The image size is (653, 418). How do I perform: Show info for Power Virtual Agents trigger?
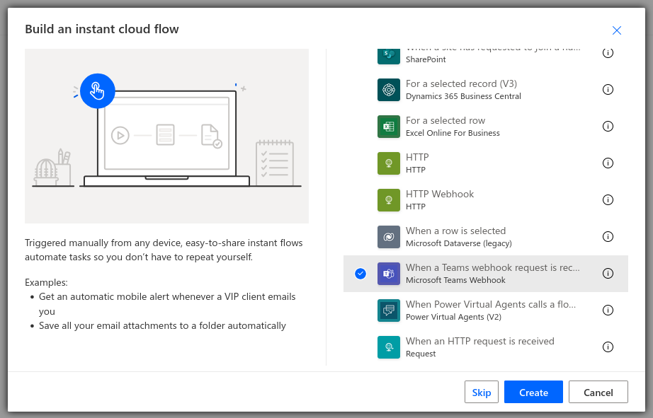(608, 310)
